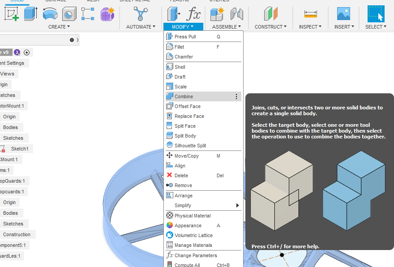Select the Create Sketch tool icon

(x=12, y=14)
